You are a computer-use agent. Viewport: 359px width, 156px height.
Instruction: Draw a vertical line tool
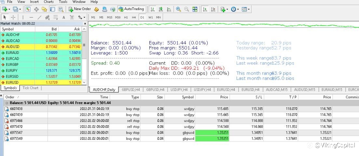coord(23,17)
